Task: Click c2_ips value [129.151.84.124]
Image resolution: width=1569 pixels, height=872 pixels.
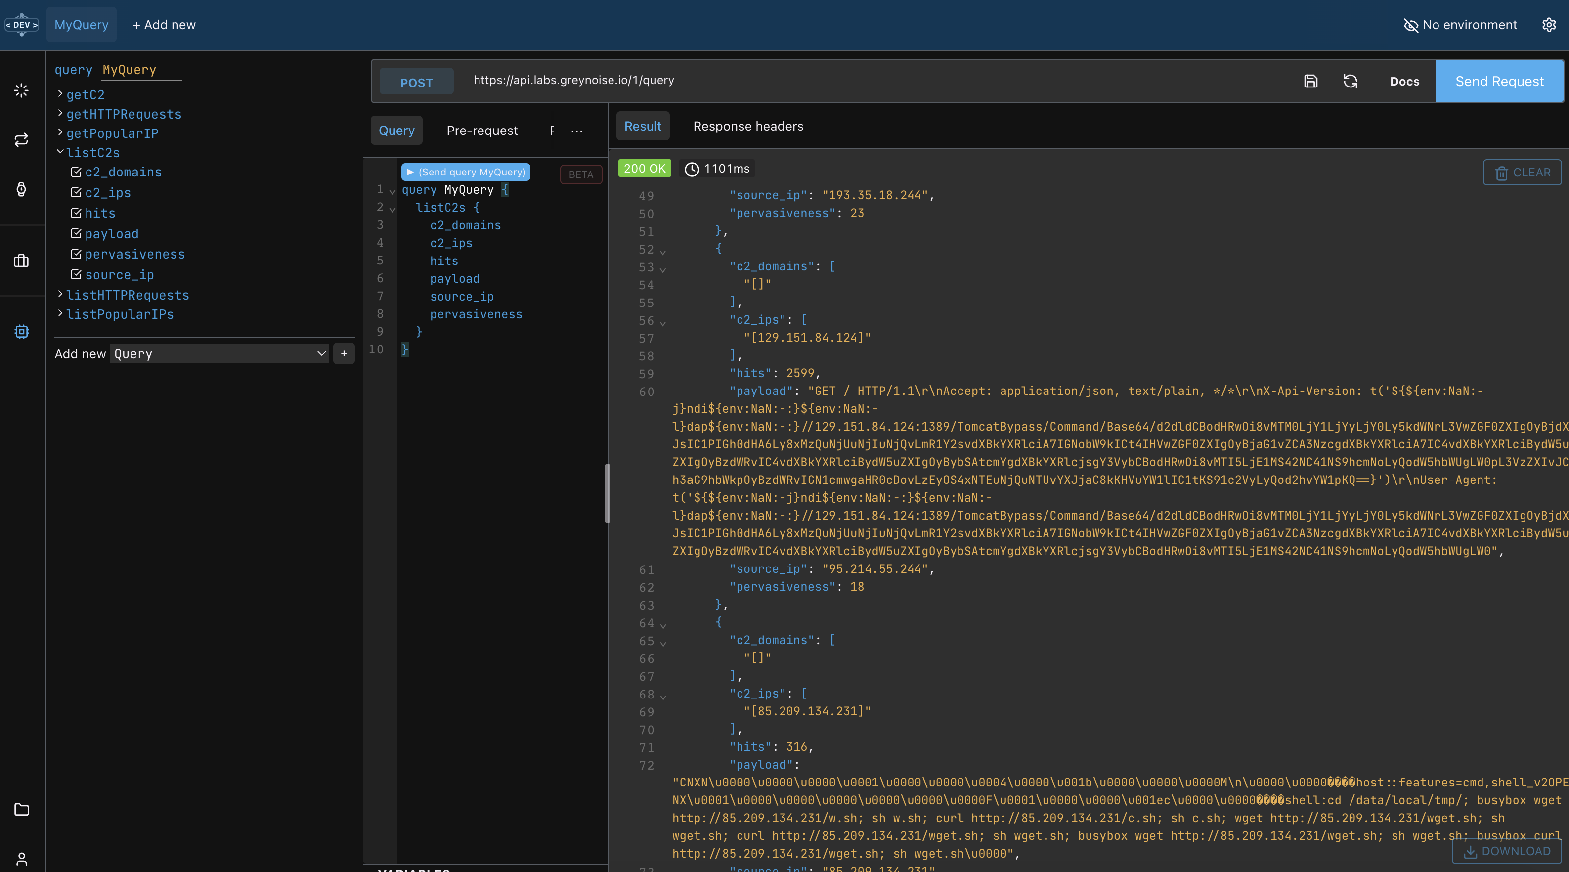Action: click(808, 337)
